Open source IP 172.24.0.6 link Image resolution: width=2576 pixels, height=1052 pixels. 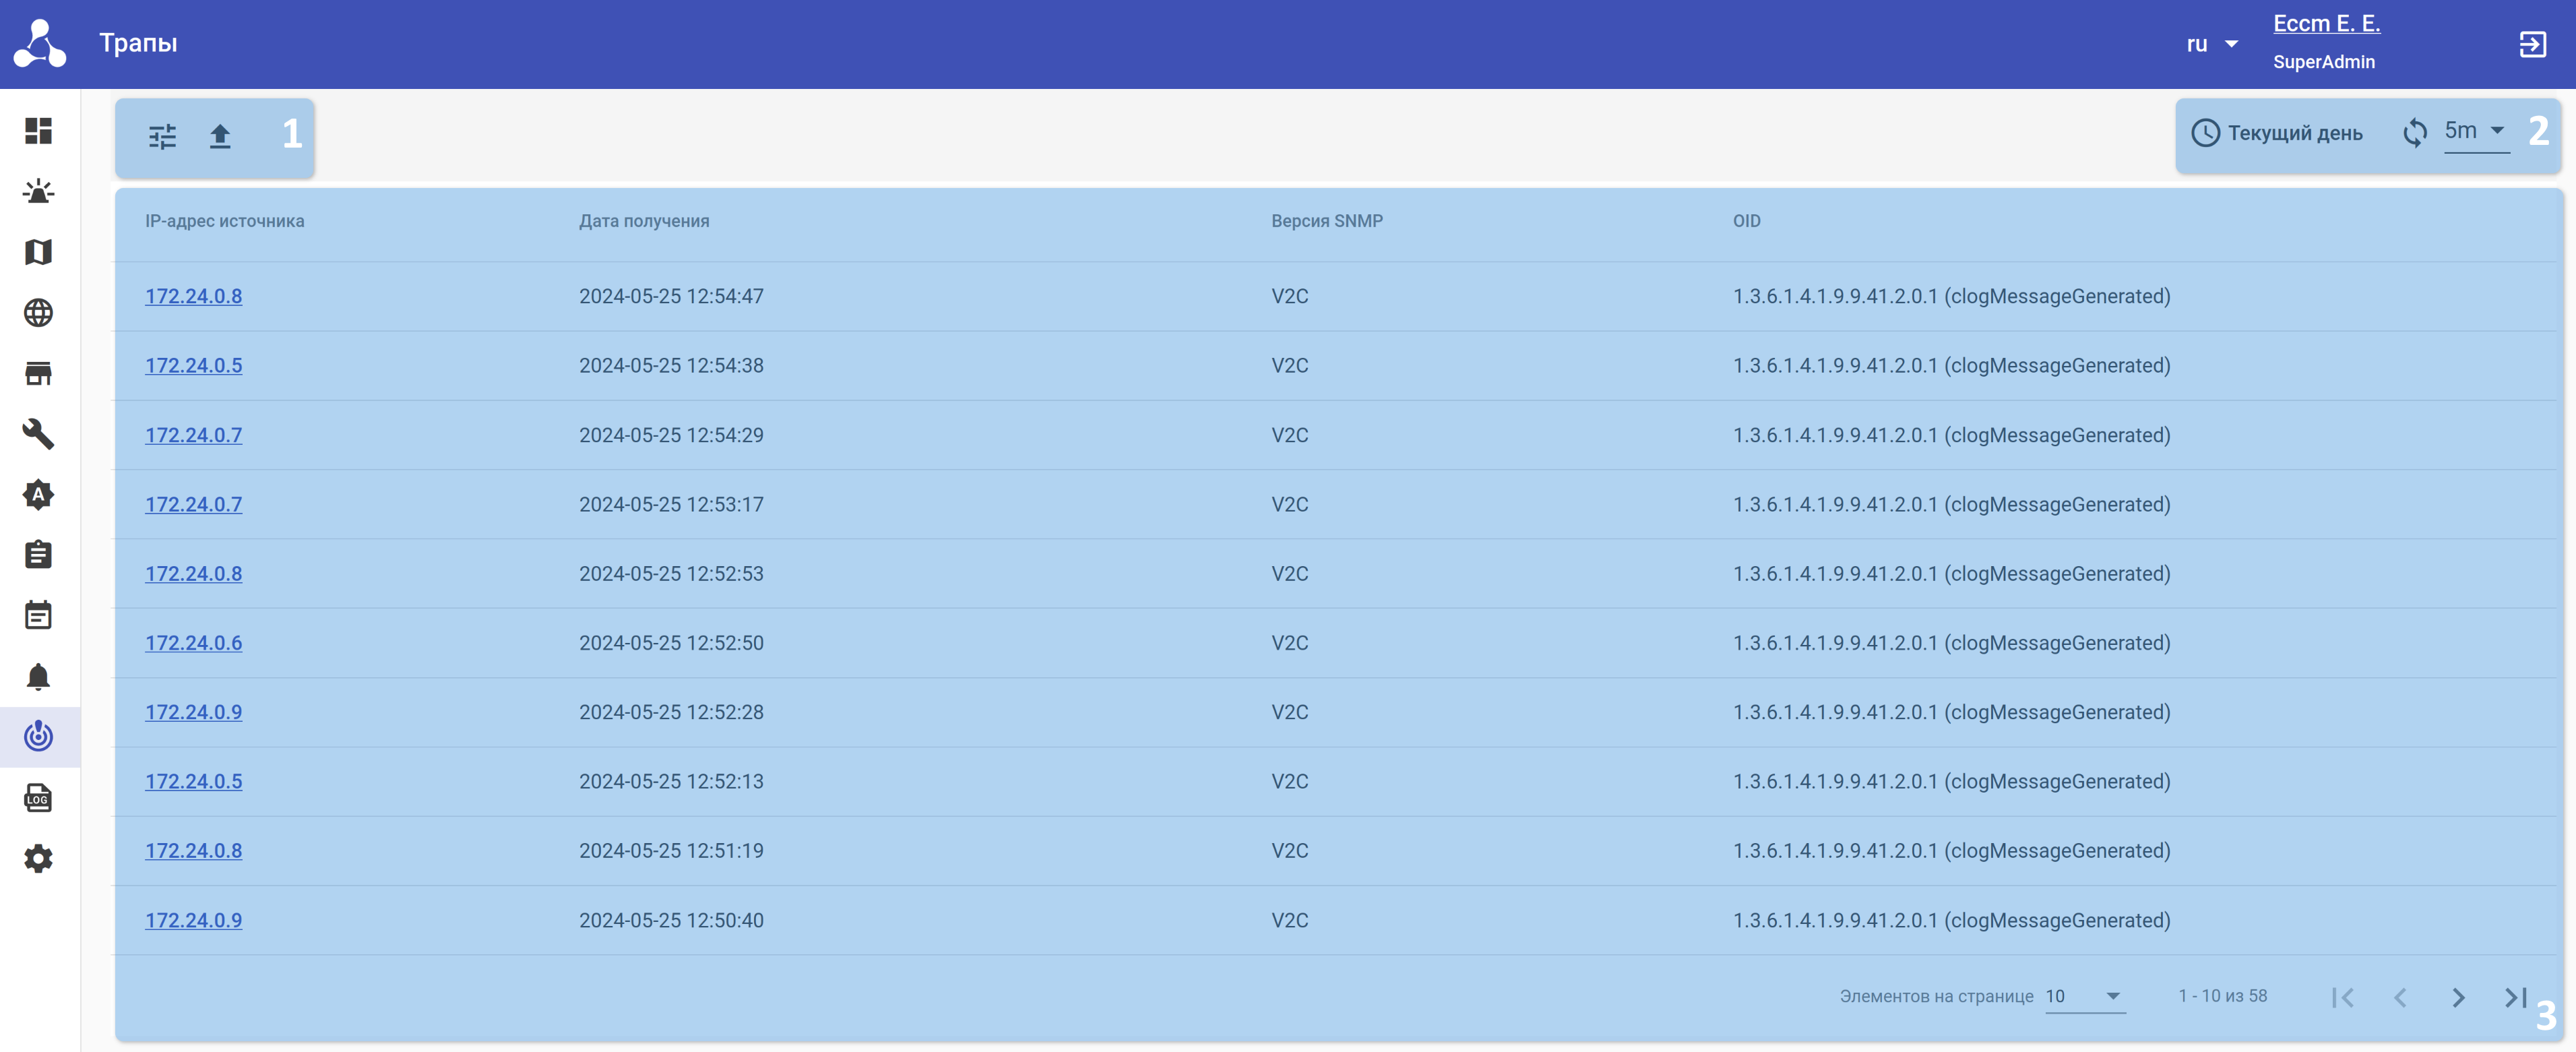click(x=193, y=643)
